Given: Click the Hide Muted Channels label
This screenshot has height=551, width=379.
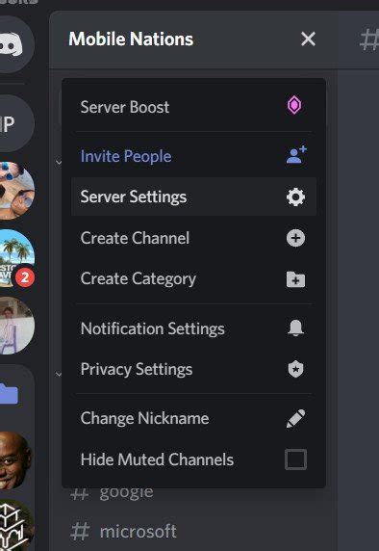Looking at the screenshot, I should [x=157, y=459].
